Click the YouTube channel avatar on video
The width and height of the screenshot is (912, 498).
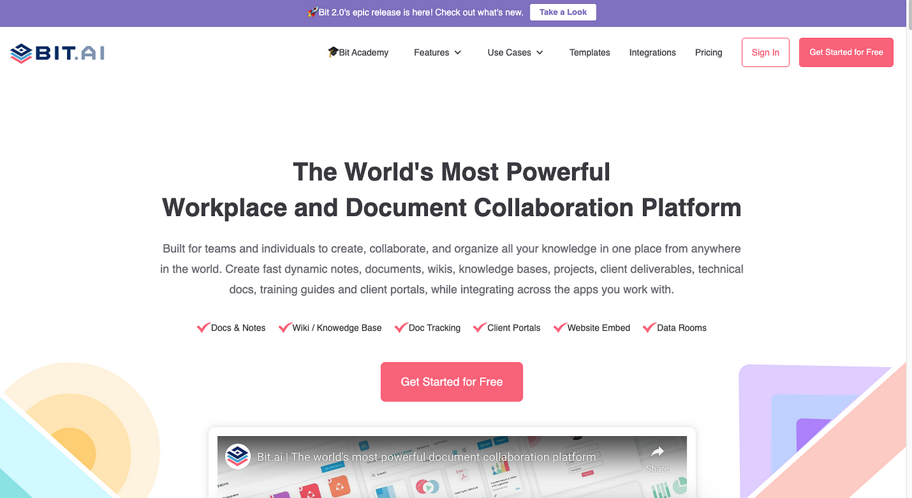pyautogui.click(x=238, y=456)
